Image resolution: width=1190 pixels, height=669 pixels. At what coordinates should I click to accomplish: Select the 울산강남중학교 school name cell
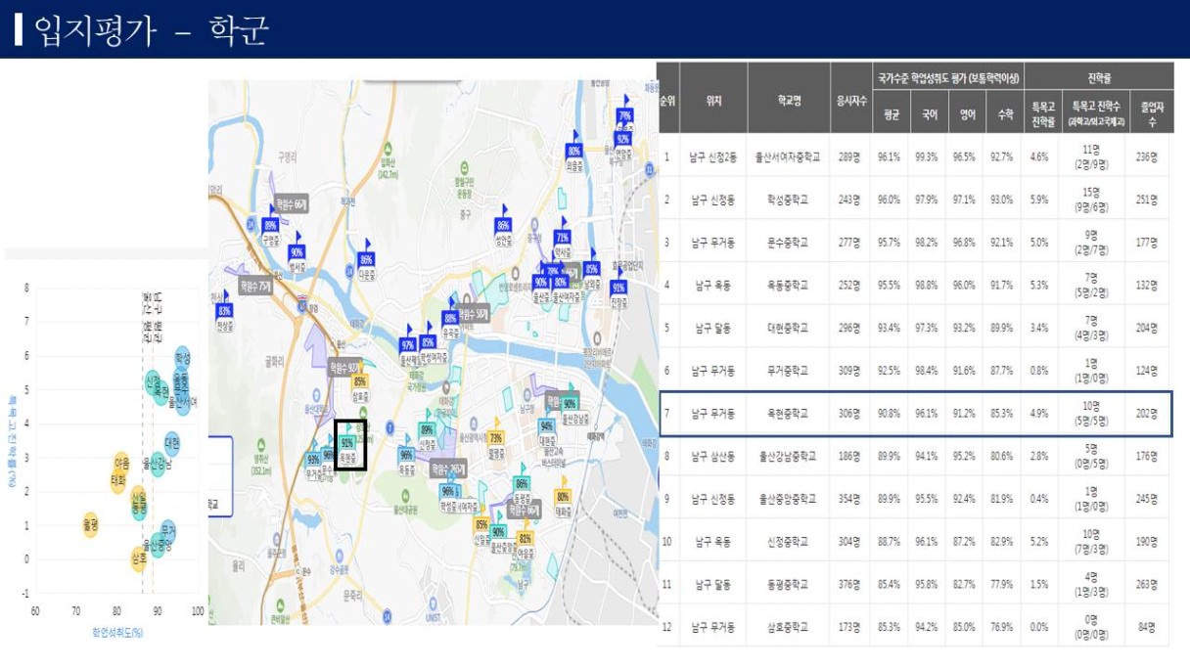pyautogui.click(x=788, y=456)
